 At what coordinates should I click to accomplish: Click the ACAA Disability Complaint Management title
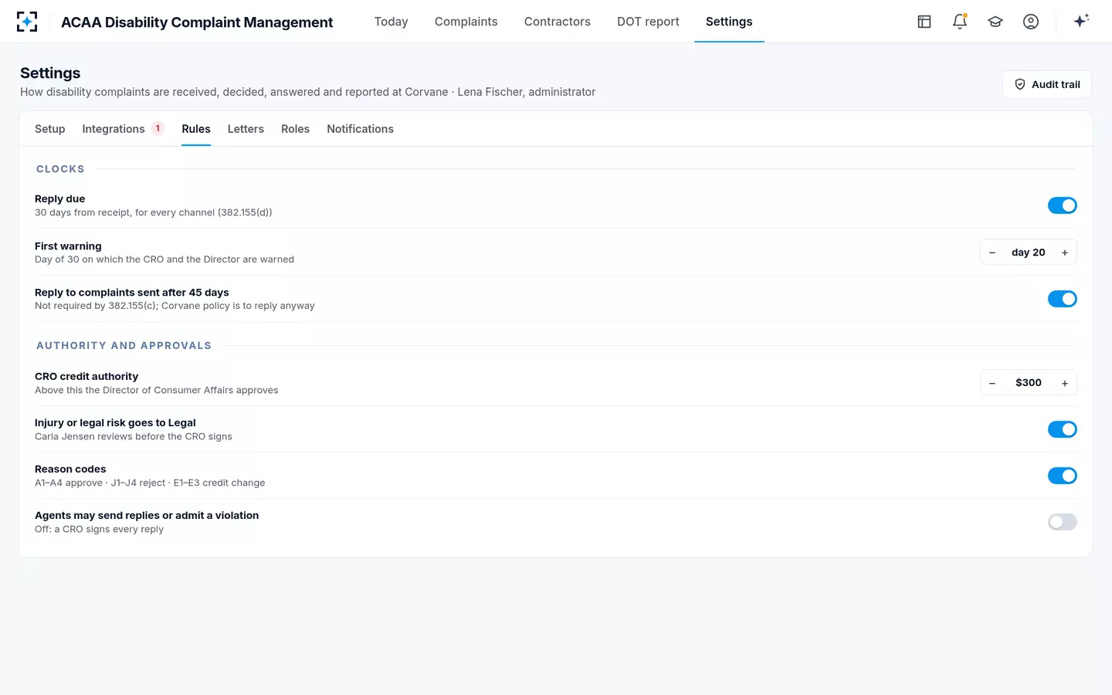(x=197, y=22)
